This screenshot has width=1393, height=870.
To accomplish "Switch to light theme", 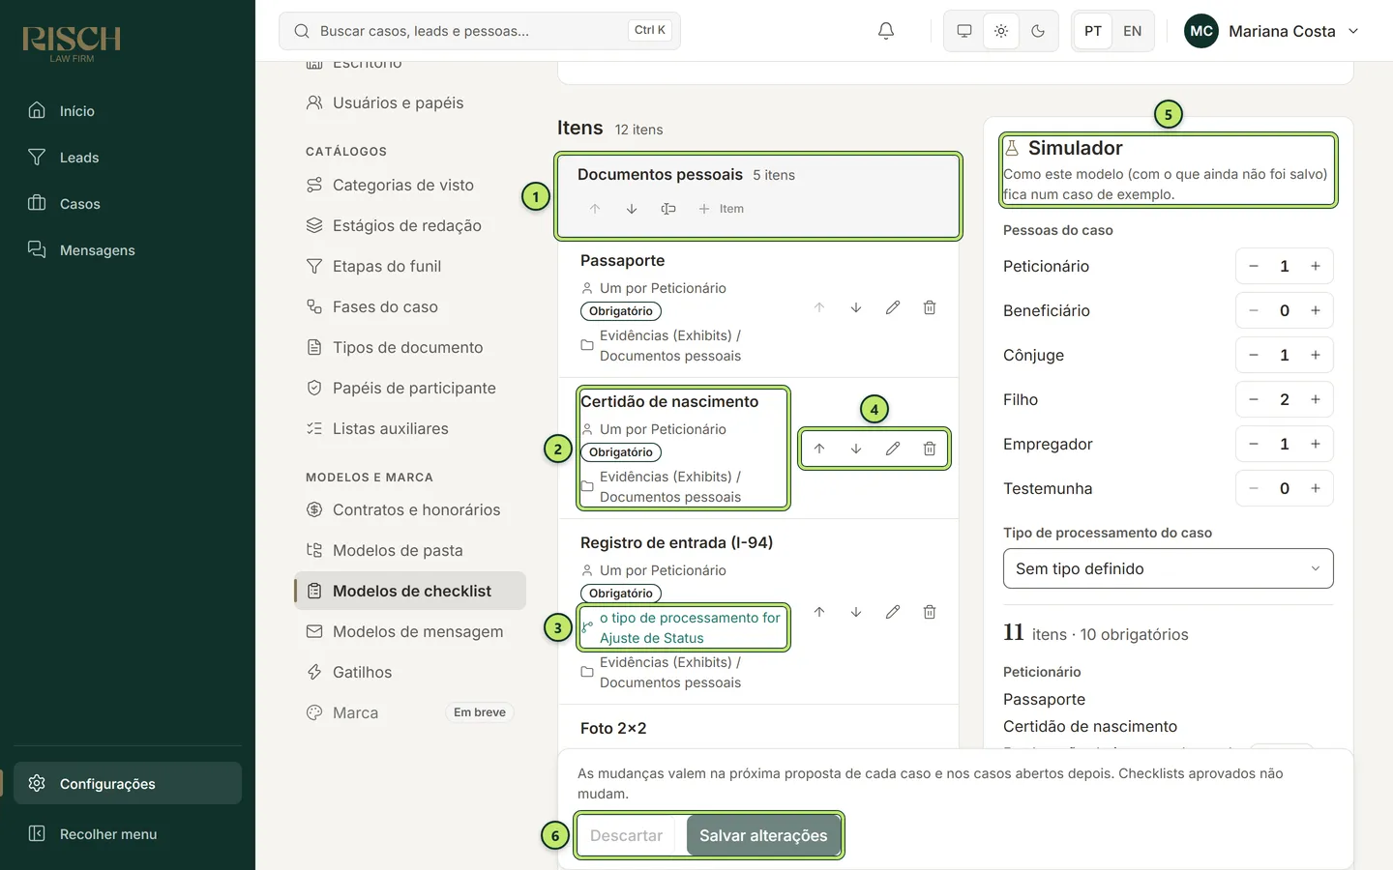I will pos(1001,31).
